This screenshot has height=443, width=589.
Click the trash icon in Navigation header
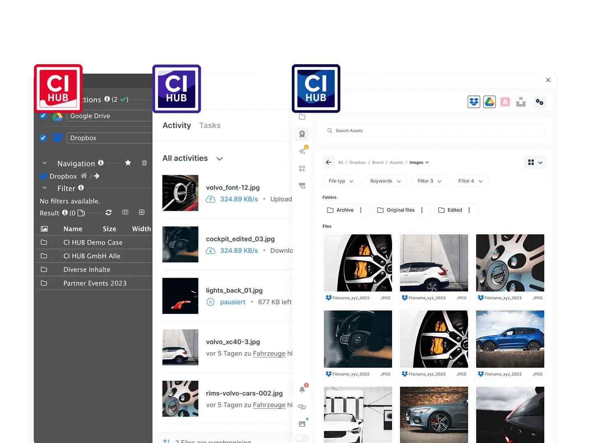[x=144, y=163]
